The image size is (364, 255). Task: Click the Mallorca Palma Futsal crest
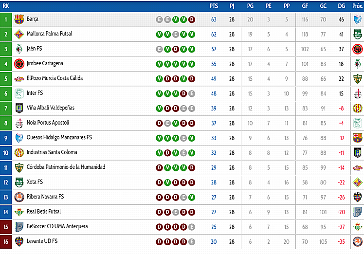tap(19, 34)
